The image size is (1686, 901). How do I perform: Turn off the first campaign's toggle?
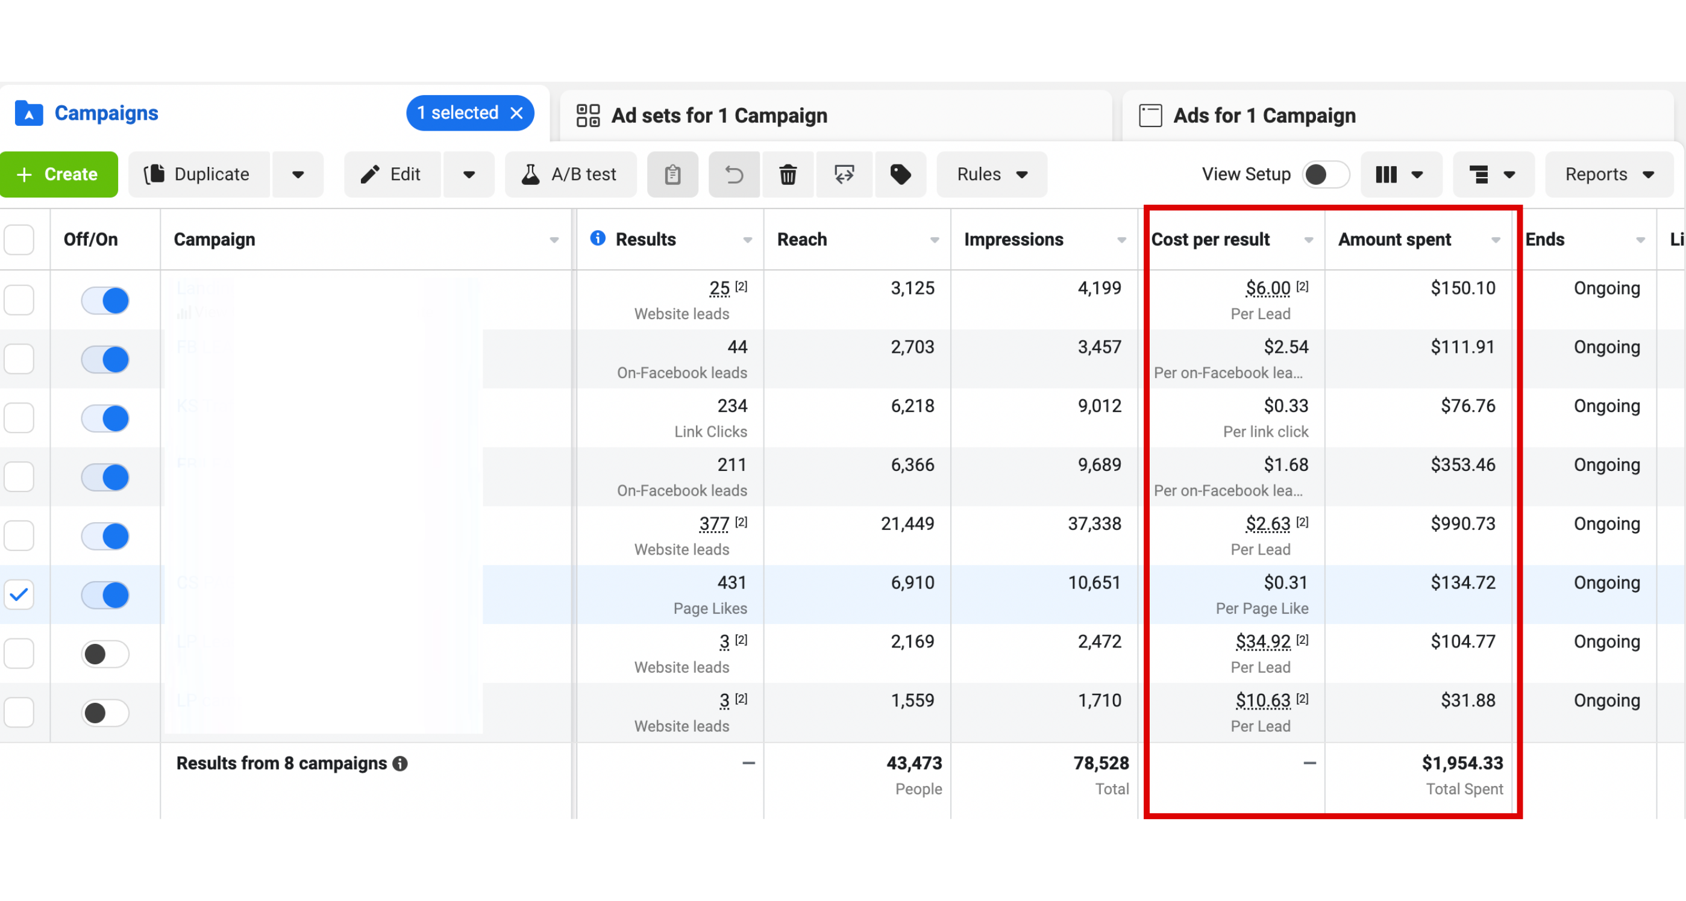click(105, 301)
